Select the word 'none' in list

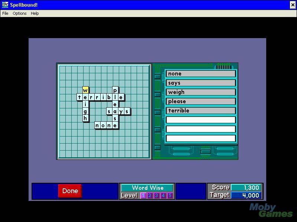pos(200,74)
